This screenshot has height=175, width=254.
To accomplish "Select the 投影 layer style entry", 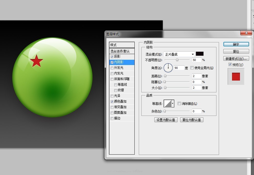I will click(x=118, y=57).
